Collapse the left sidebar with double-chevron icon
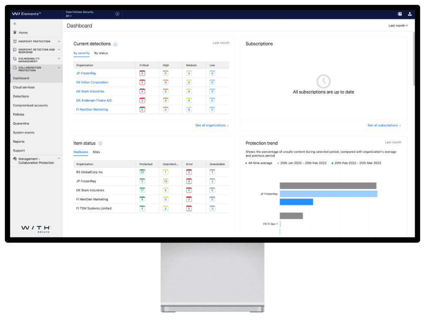The height and width of the screenshot is (320, 425). click(x=15, y=24)
